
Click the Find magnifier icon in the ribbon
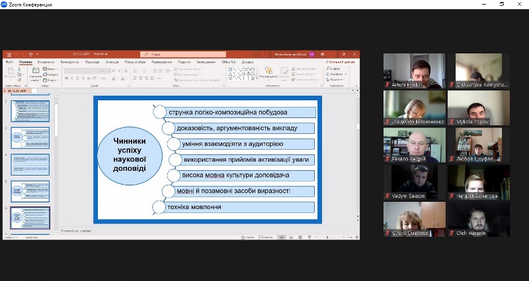[328, 69]
